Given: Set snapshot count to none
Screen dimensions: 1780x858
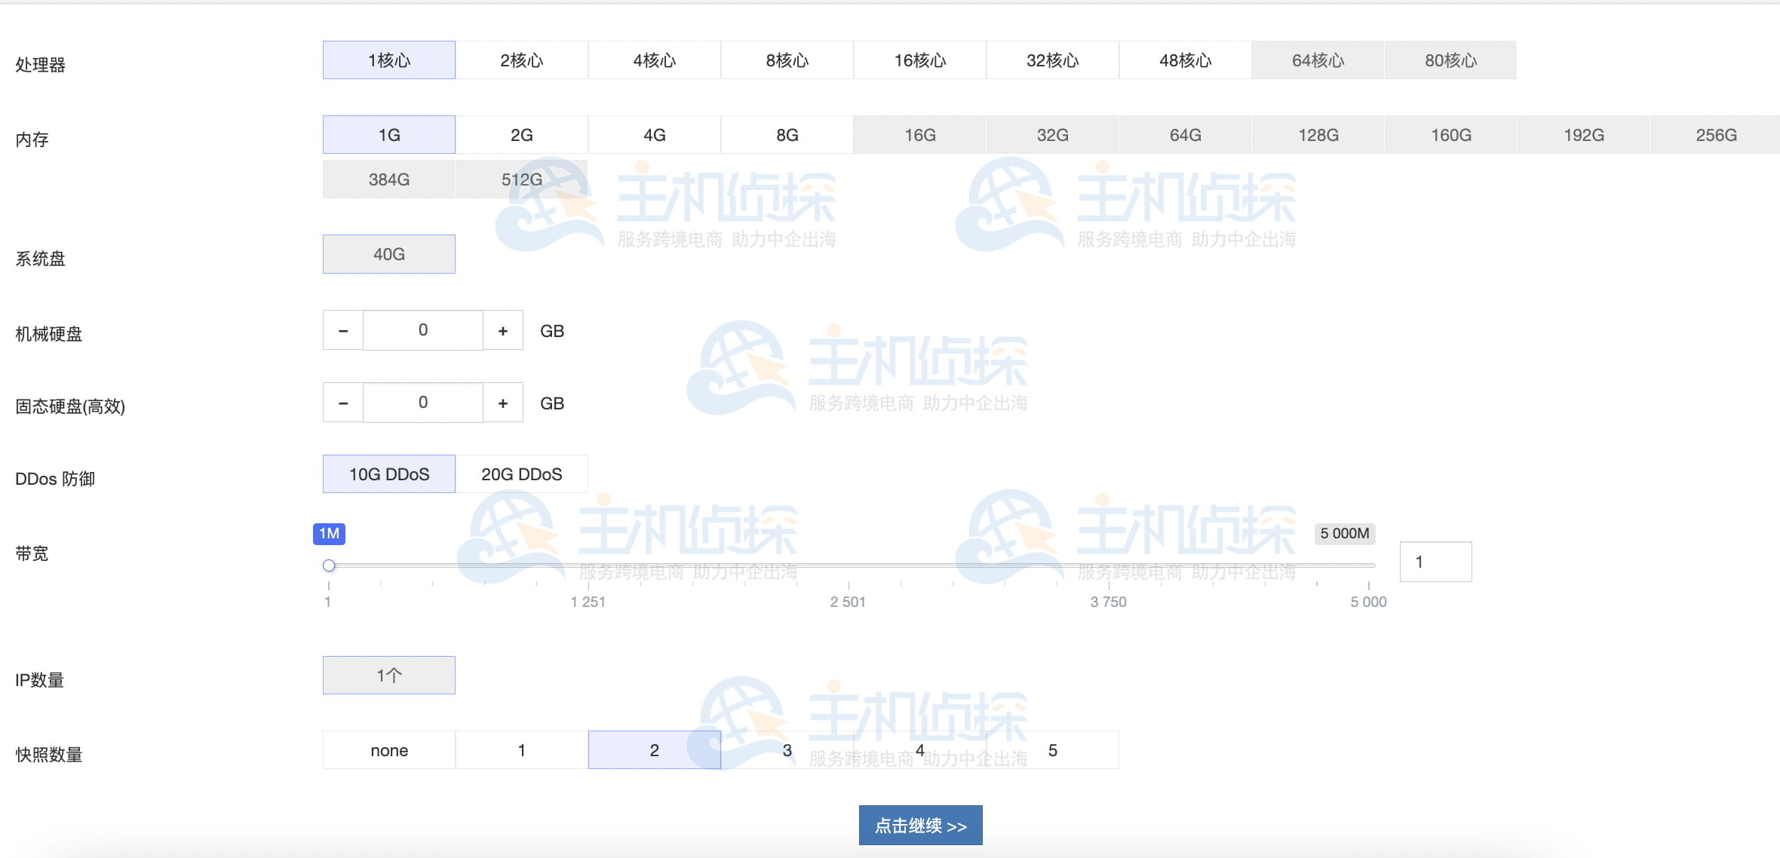Looking at the screenshot, I should point(388,750).
